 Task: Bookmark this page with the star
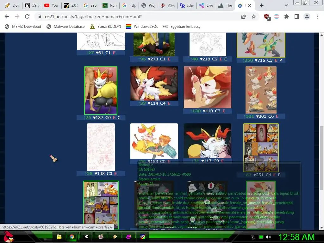click(254, 16)
